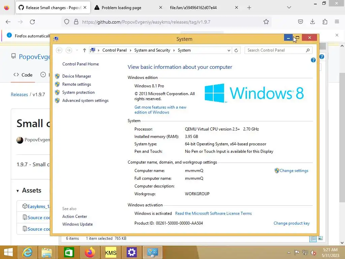Image resolution: width=345 pixels, height=259 pixels.
Task: Open a new Firefox tab
Action: pos(249,8)
